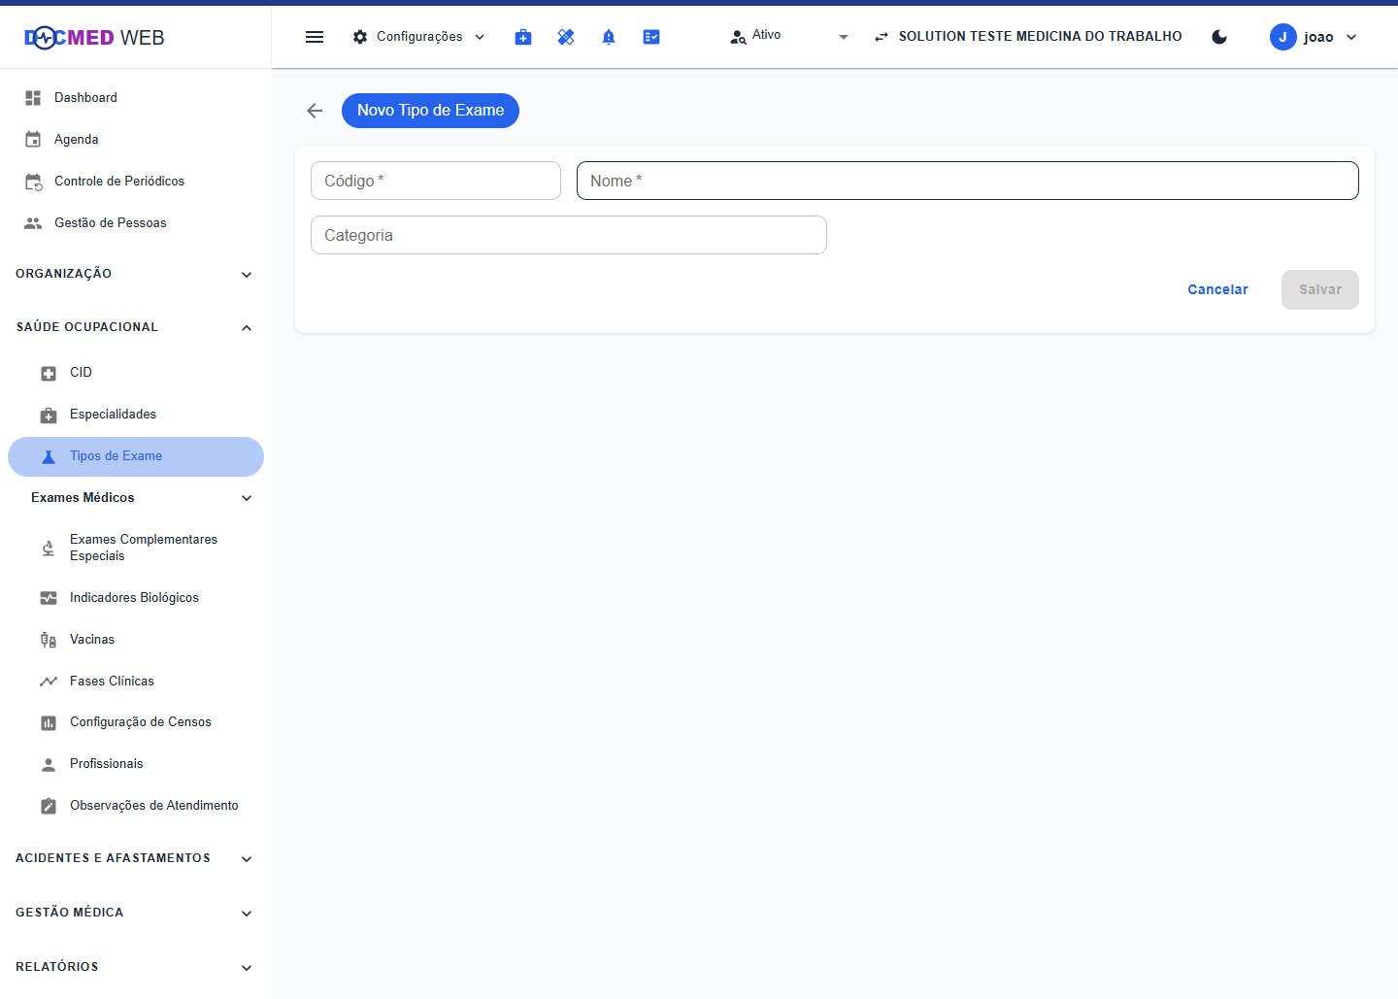Select CID in the sidebar
1398x999 pixels.
[136, 373]
